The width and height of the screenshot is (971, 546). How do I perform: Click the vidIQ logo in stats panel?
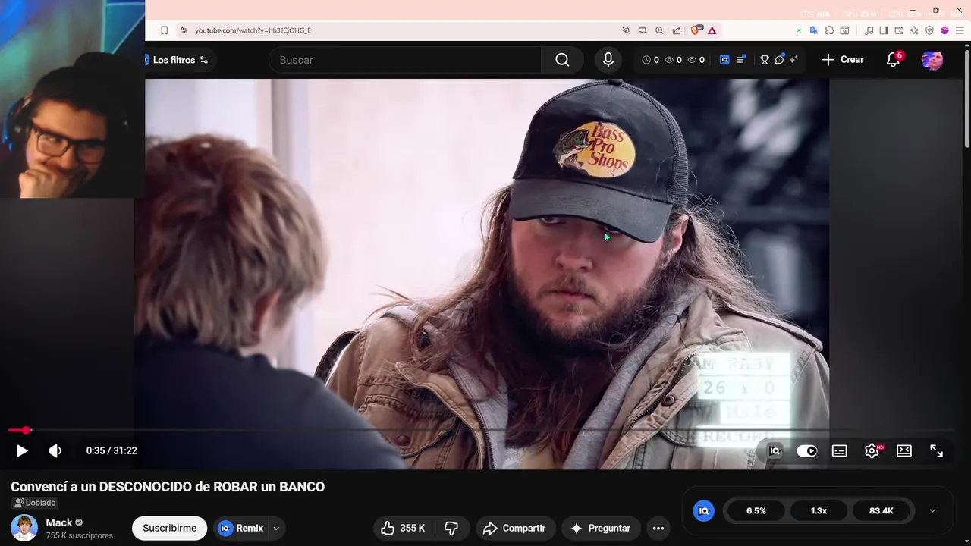point(703,510)
